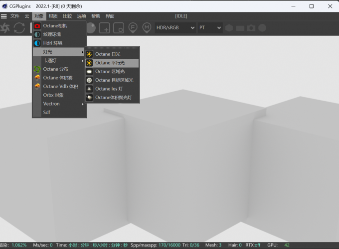Click the RTX:off status text
The width and height of the screenshot is (339, 249).
tap(253, 245)
